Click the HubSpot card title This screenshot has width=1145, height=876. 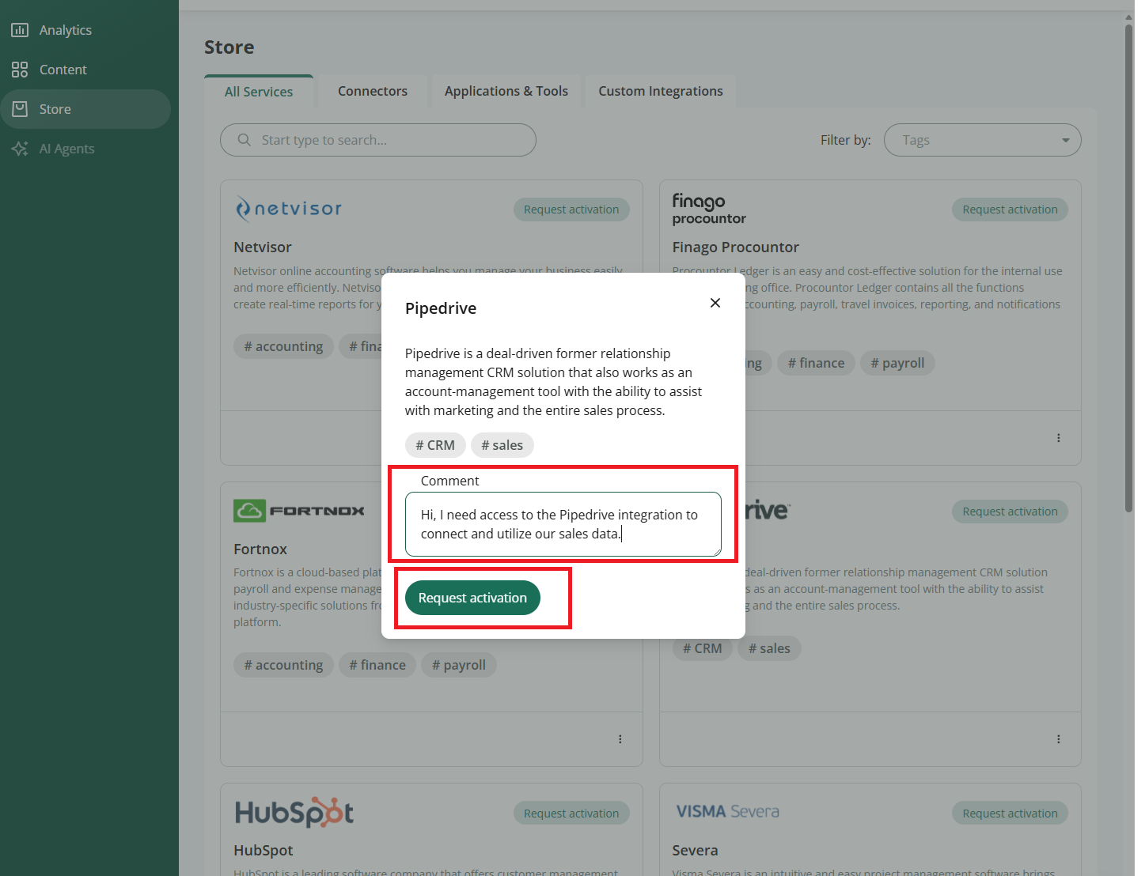click(x=264, y=851)
